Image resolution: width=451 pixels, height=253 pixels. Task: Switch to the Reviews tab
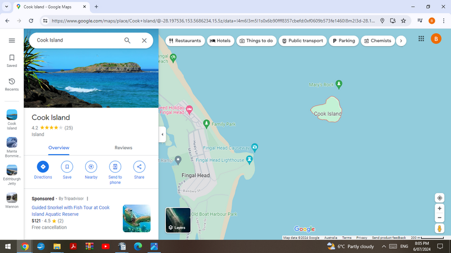point(123,148)
